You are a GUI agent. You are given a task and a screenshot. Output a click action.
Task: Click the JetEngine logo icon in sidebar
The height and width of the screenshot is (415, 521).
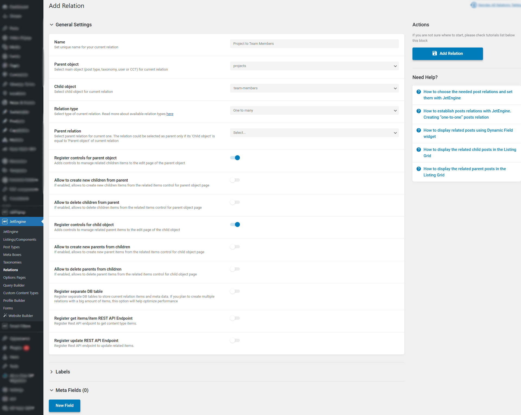point(5,221)
